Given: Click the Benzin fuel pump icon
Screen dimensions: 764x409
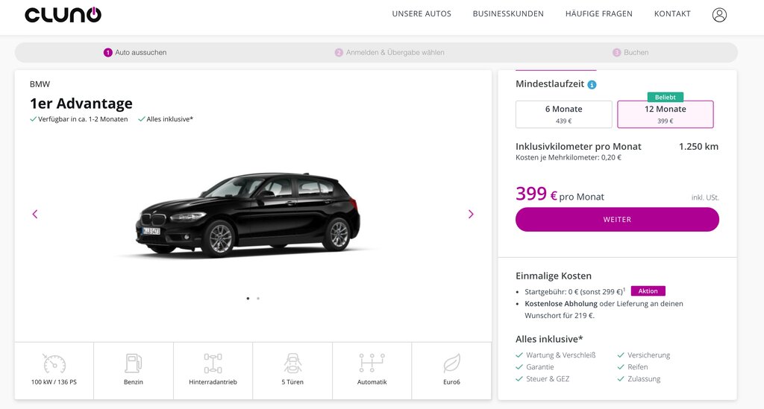Looking at the screenshot, I should click(133, 364).
